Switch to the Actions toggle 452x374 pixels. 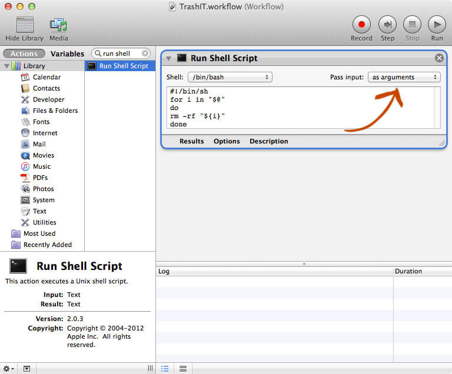(x=24, y=54)
